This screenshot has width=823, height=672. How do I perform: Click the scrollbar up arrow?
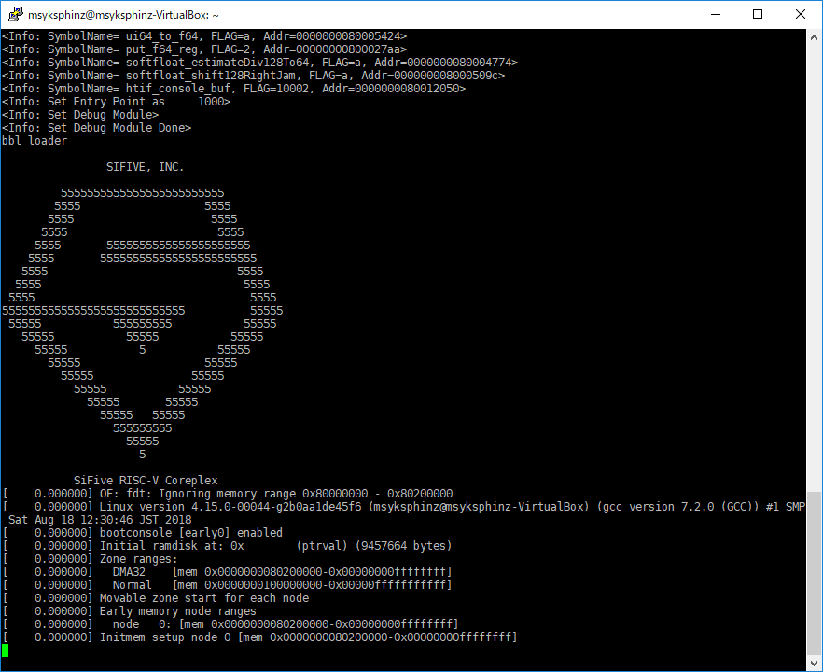coord(814,37)
